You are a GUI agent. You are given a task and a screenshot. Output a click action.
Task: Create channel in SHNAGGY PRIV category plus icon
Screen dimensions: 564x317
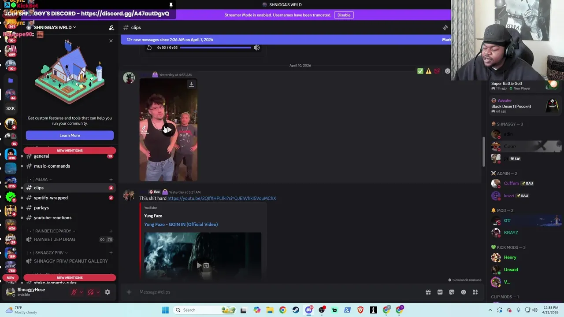(111, 253)
